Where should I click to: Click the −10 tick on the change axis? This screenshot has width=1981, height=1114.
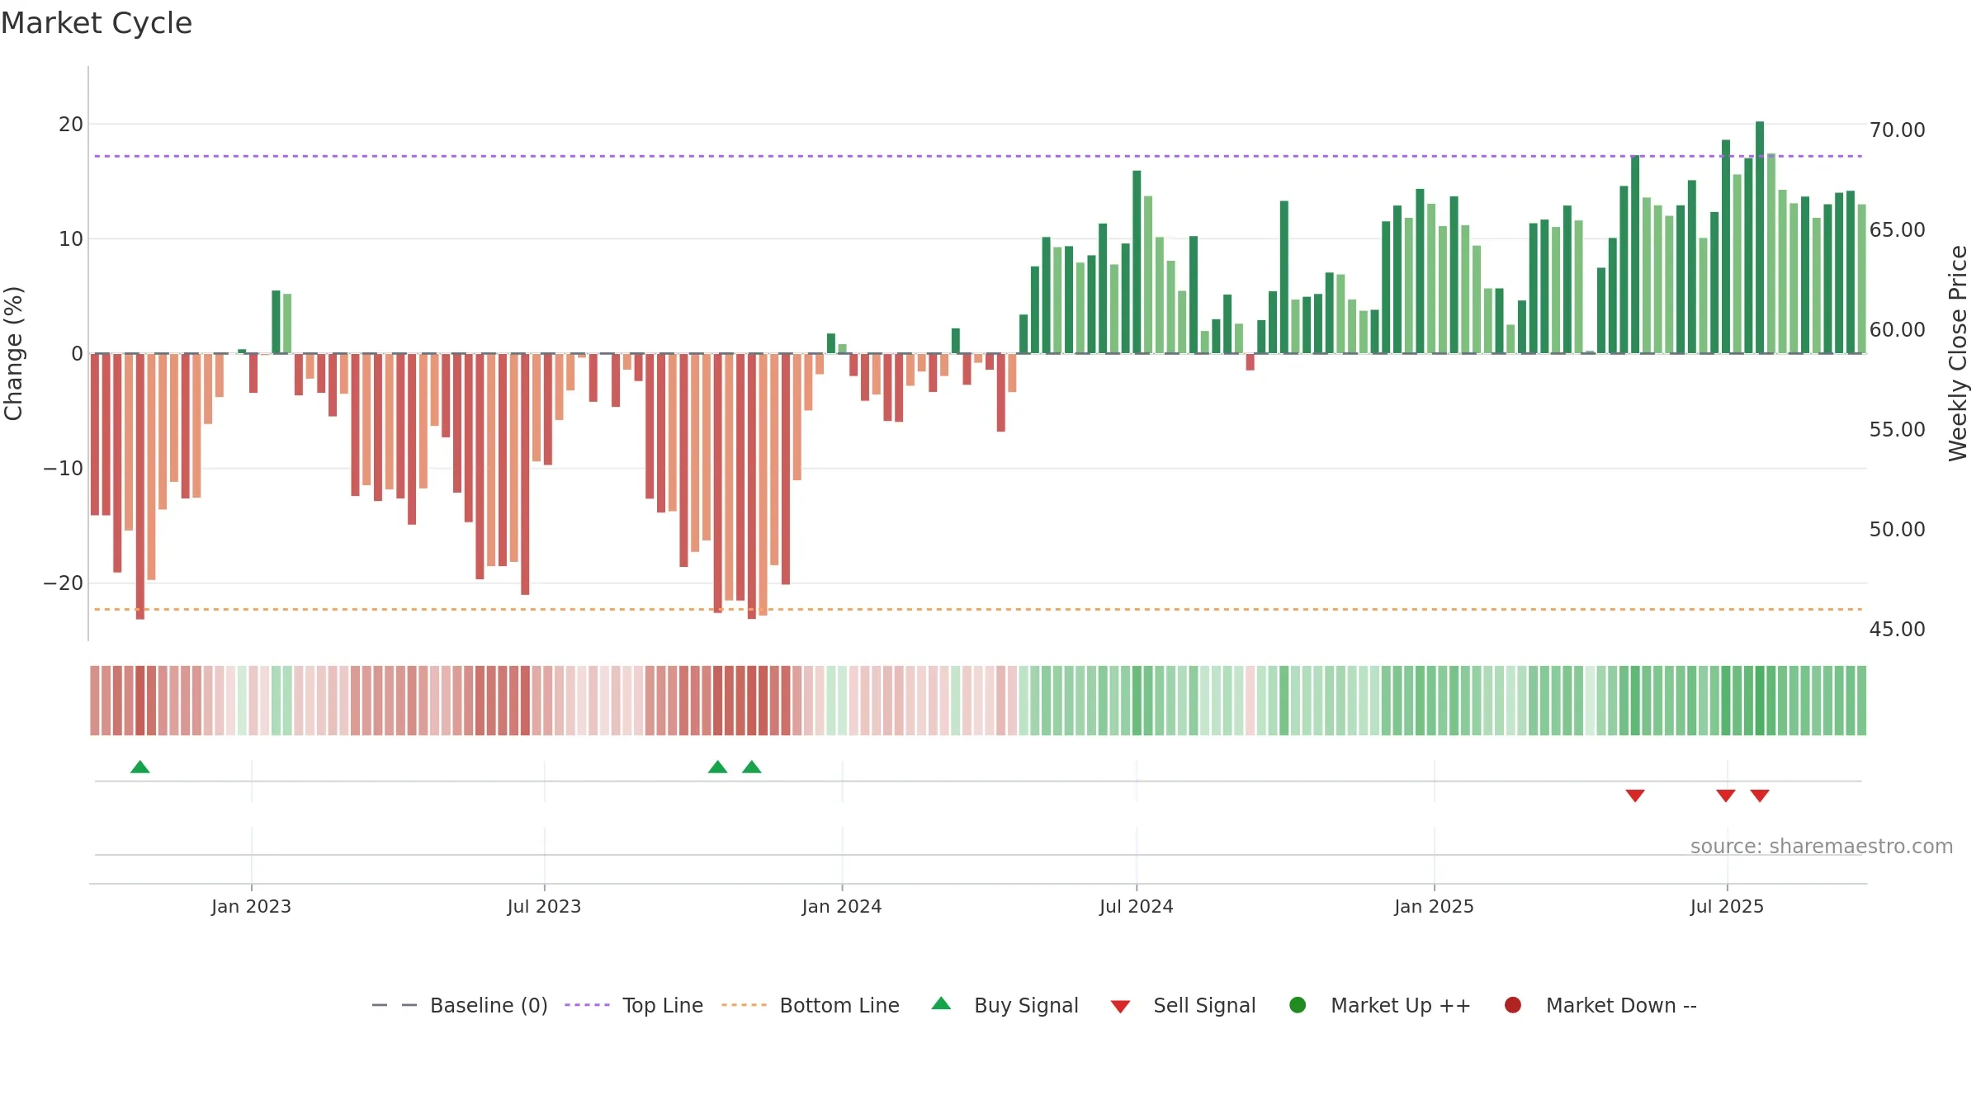[x=64, y=468]
